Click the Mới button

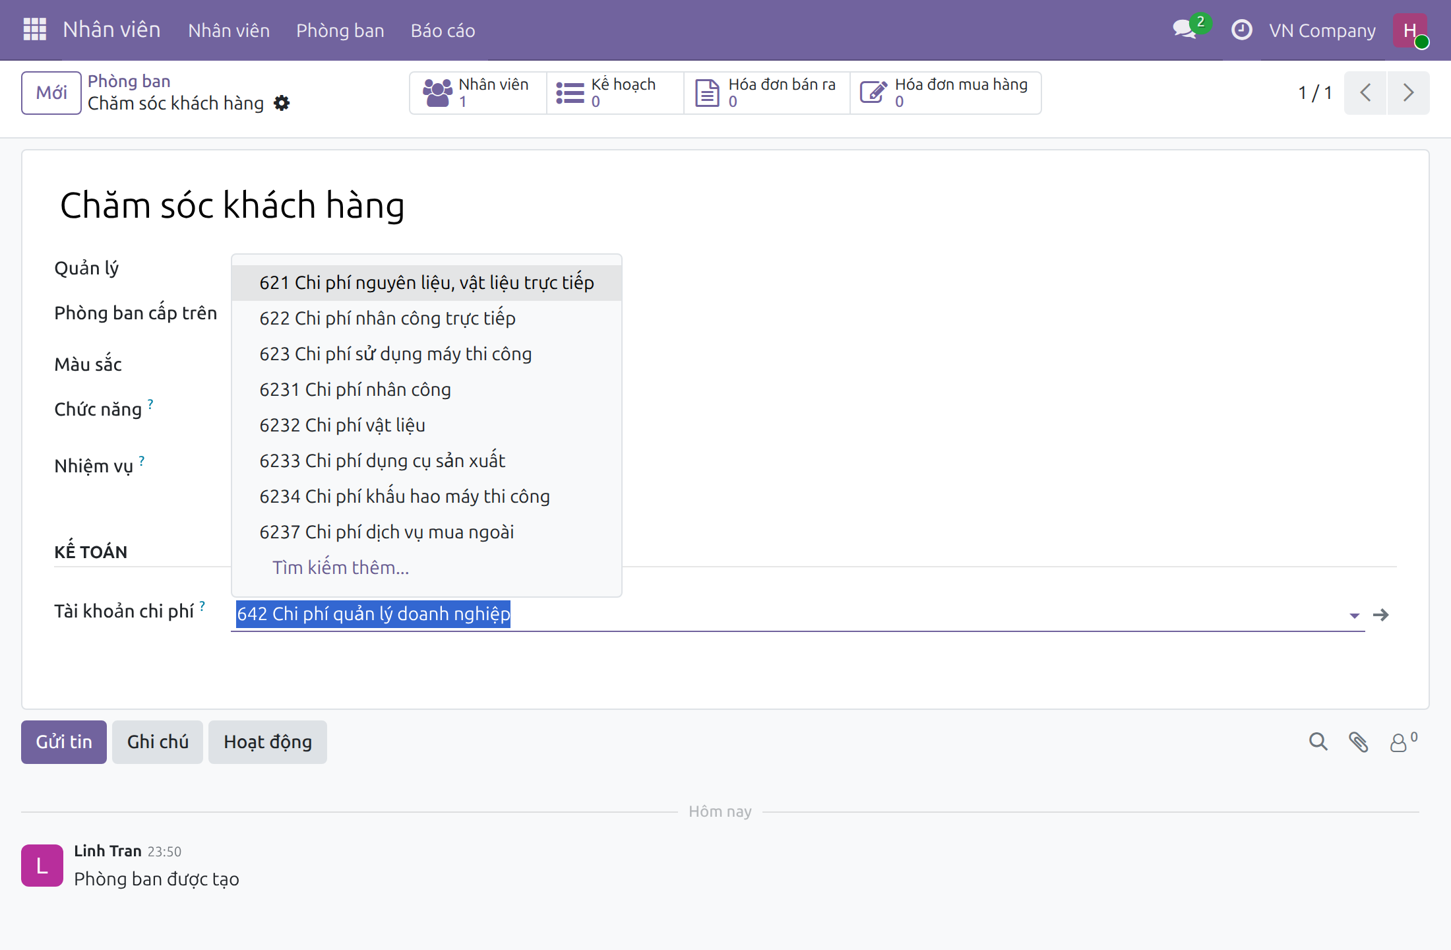(51, 93)
